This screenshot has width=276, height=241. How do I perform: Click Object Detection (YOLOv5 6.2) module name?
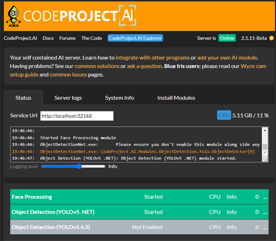(x=51, y=227)
